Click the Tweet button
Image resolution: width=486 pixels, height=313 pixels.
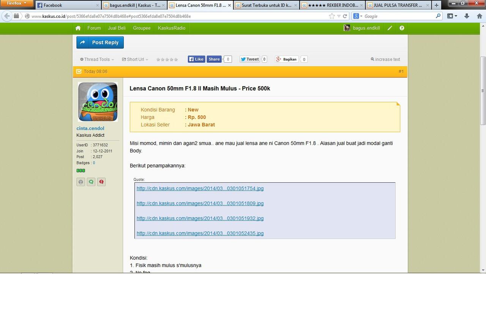249,59
